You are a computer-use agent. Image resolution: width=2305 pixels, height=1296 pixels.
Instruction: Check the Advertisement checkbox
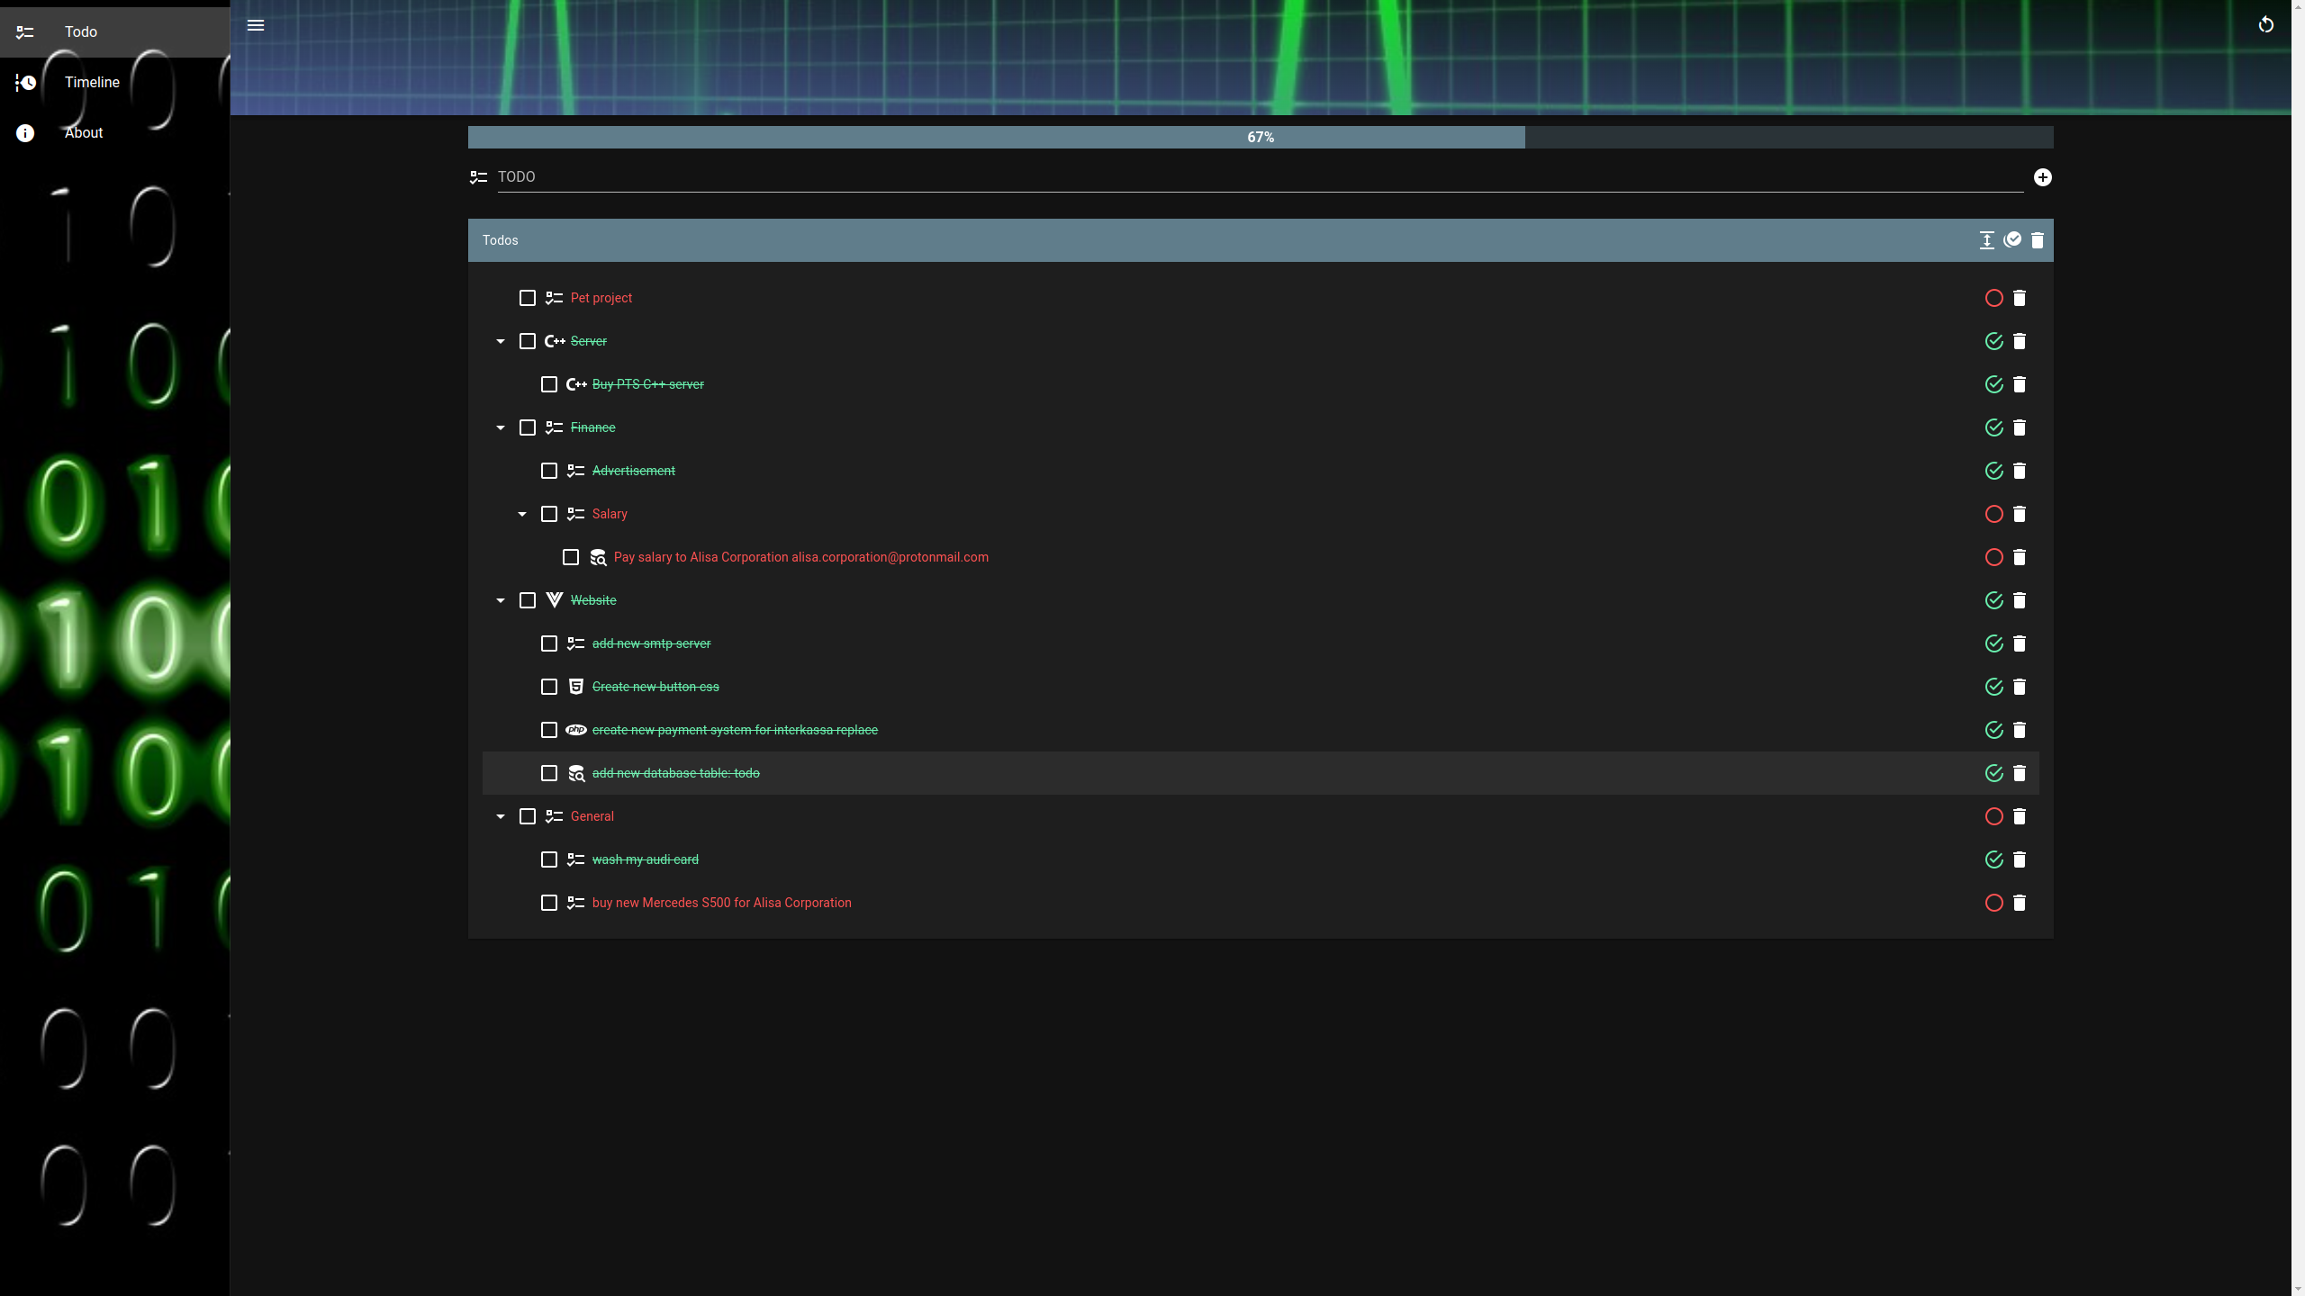[549, 471]
